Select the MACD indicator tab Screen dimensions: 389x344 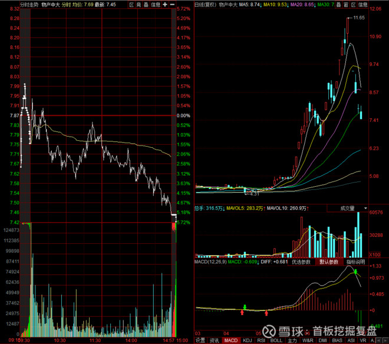[230, 340]
